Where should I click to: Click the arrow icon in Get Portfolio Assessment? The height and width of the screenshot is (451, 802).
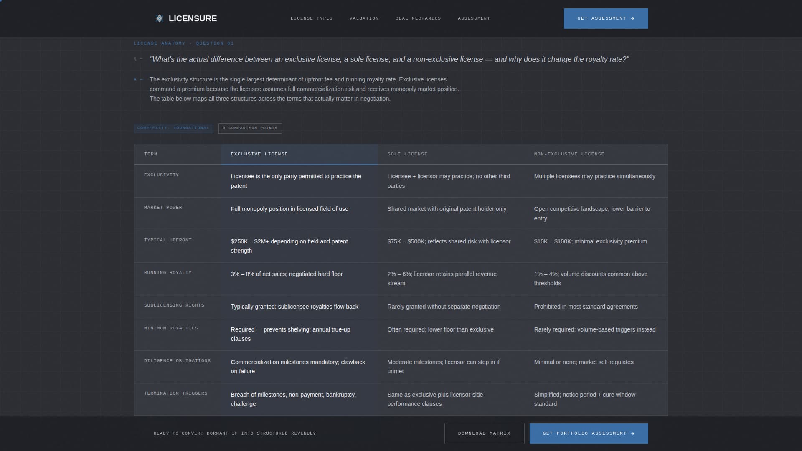[x=633, y=433]
